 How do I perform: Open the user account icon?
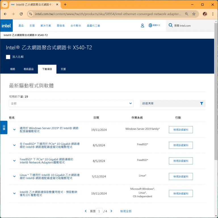click(142, 26)
